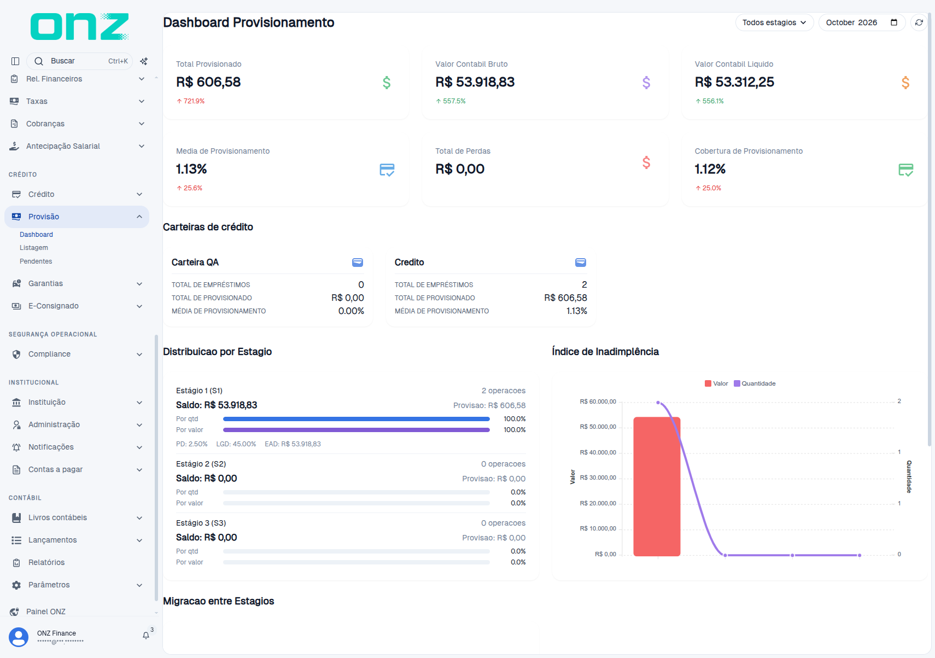Click the ONZ logo
The height and width of the screenshot is (658, 935).
[x=80, y=26]
